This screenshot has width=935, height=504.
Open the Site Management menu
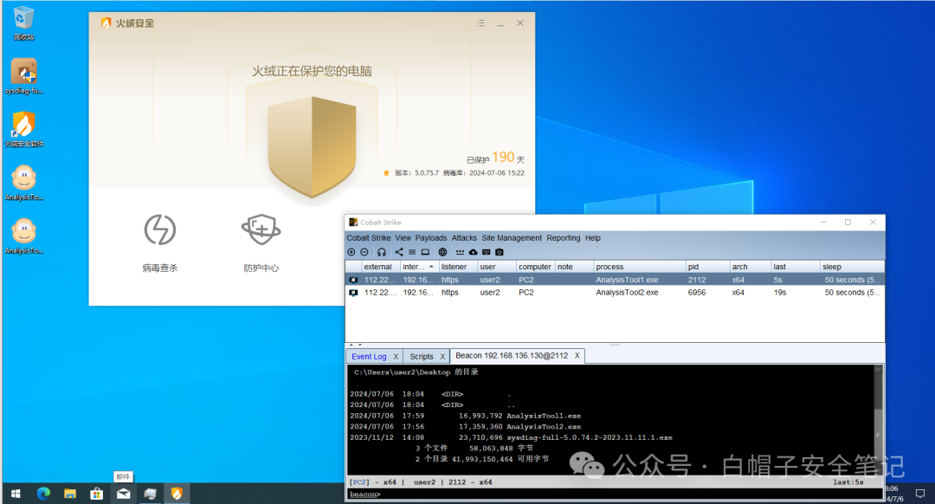coord(512,238)
